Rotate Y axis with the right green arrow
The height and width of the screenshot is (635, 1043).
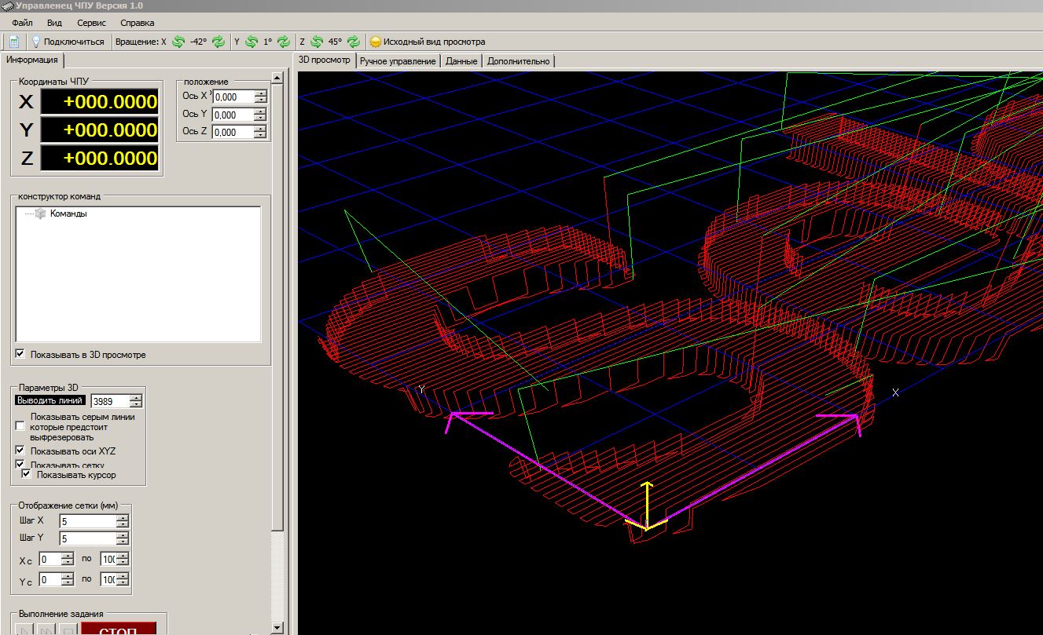tap(283, 42)
